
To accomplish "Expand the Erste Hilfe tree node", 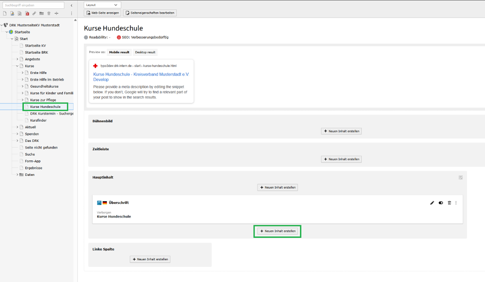I will click(x=22, y=73).
